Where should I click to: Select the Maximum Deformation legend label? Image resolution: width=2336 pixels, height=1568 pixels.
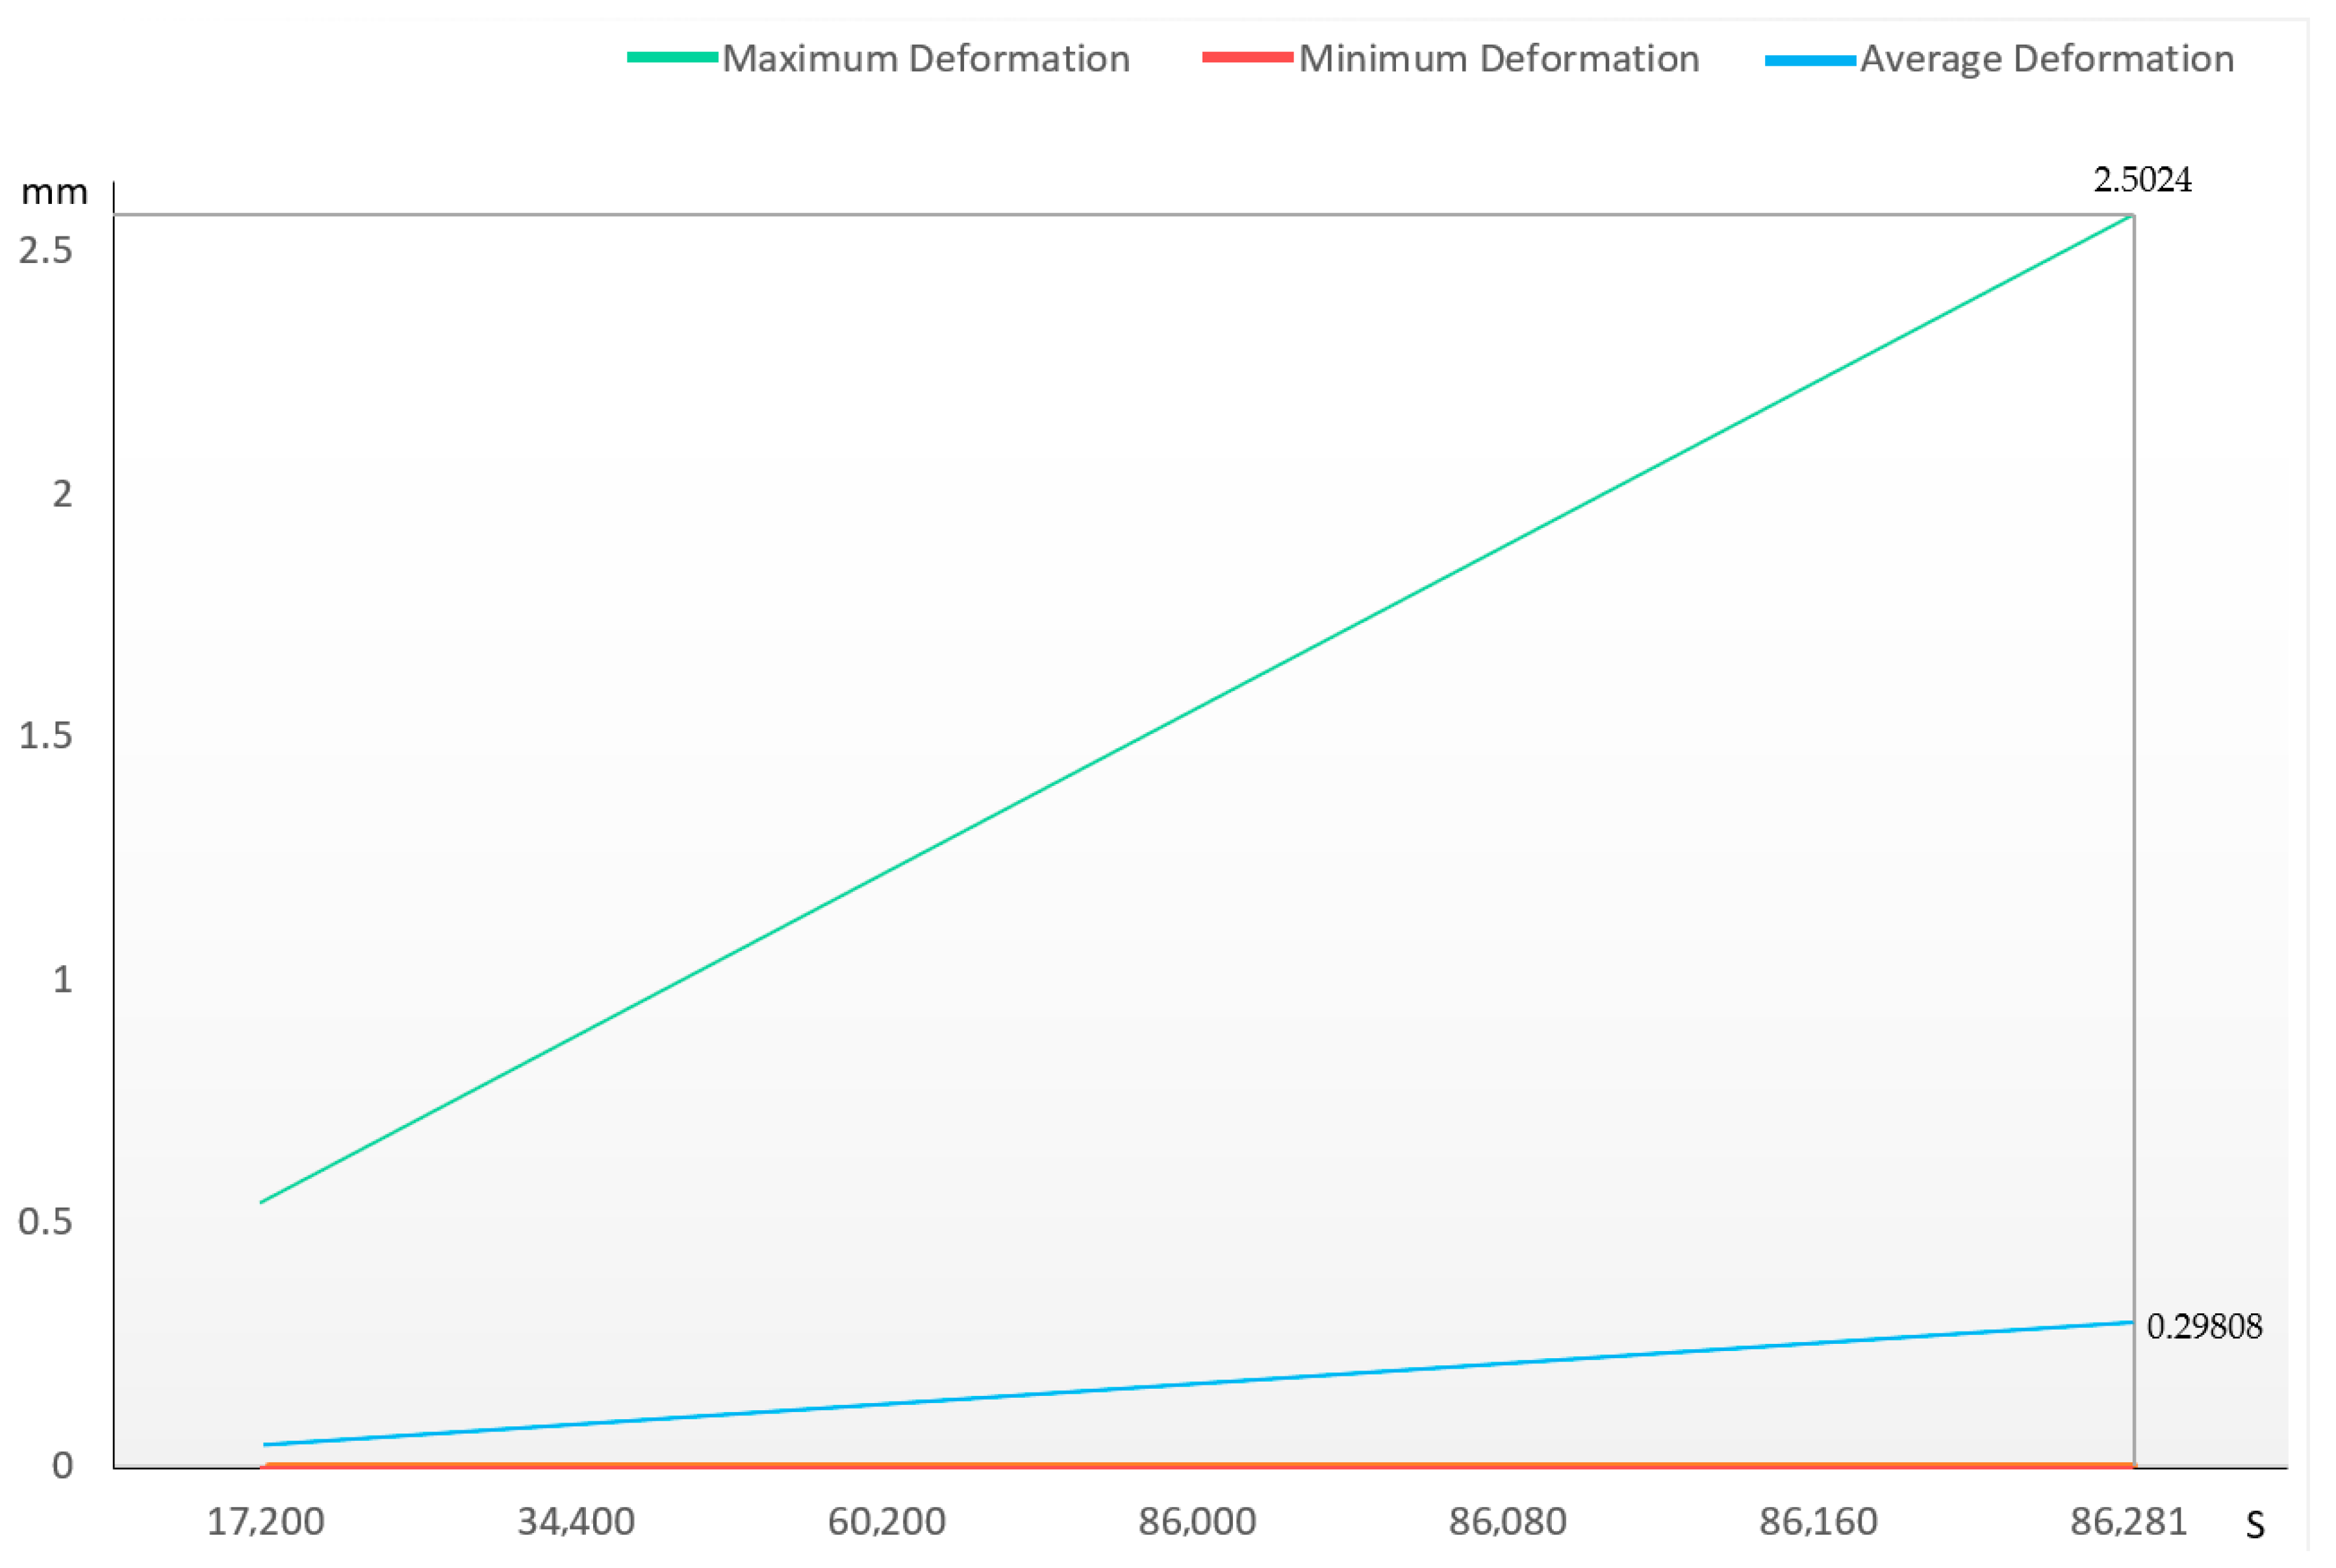click(x=926, y=59)
